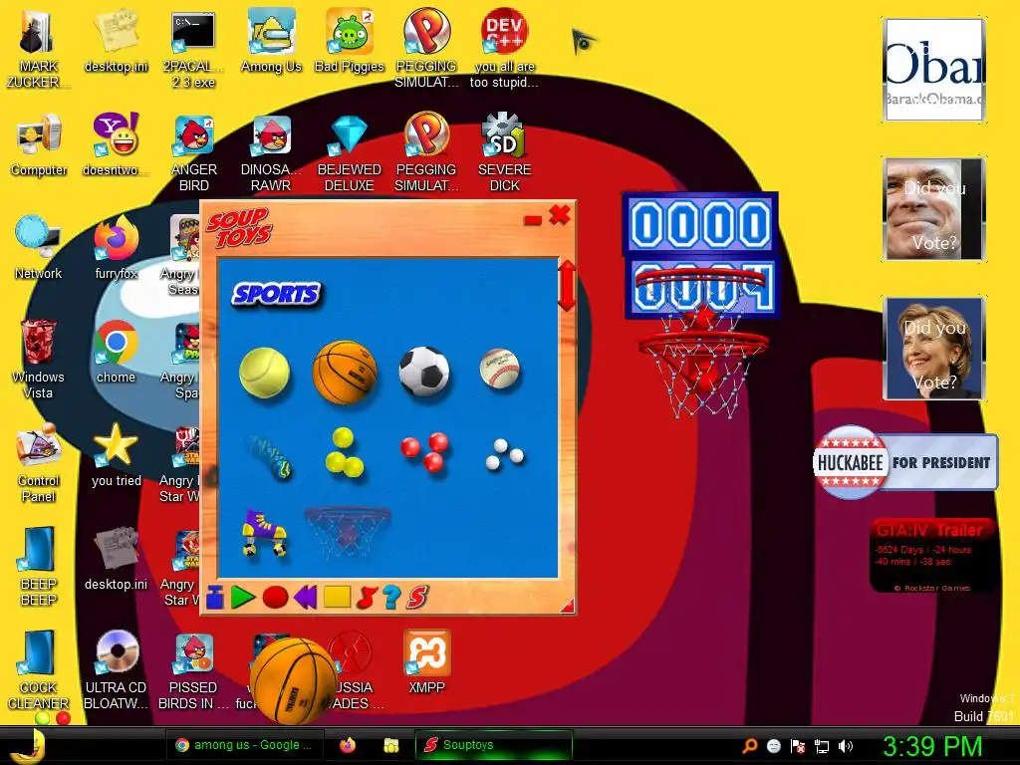Click the Obama gadget thumbnail
This screenshot has width=1020, height=765.
coord(933,70)
